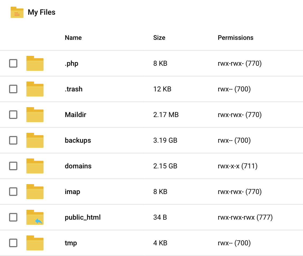Click the Permissions column header
303x256 pixels.
[236, 38]
